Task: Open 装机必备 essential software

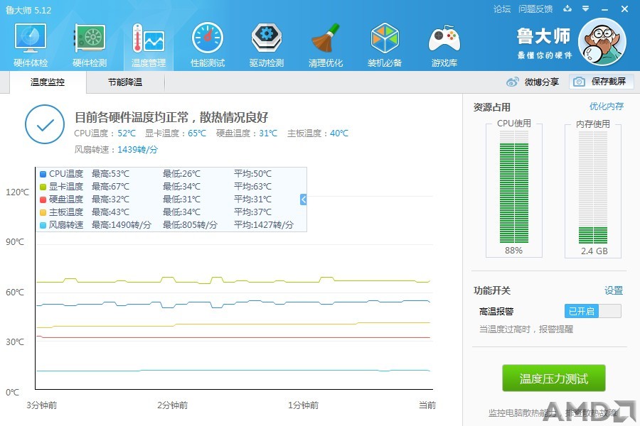Action: tap(385, 45)
